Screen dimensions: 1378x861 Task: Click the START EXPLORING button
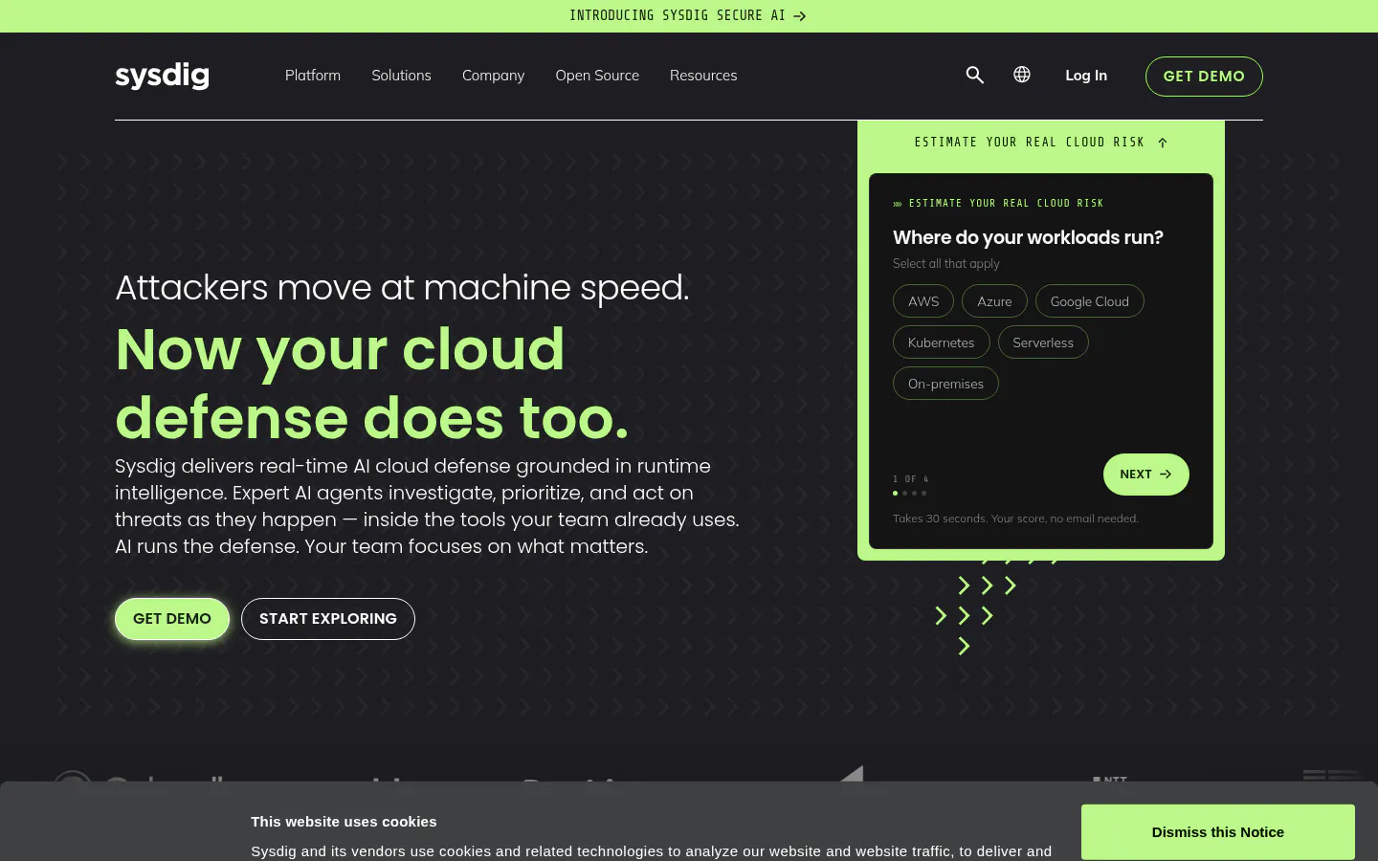click(328, 619)
